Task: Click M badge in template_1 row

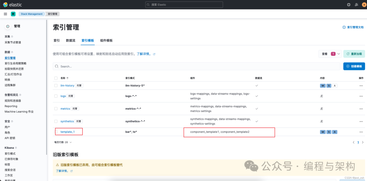Action: (x=323, y=132)
